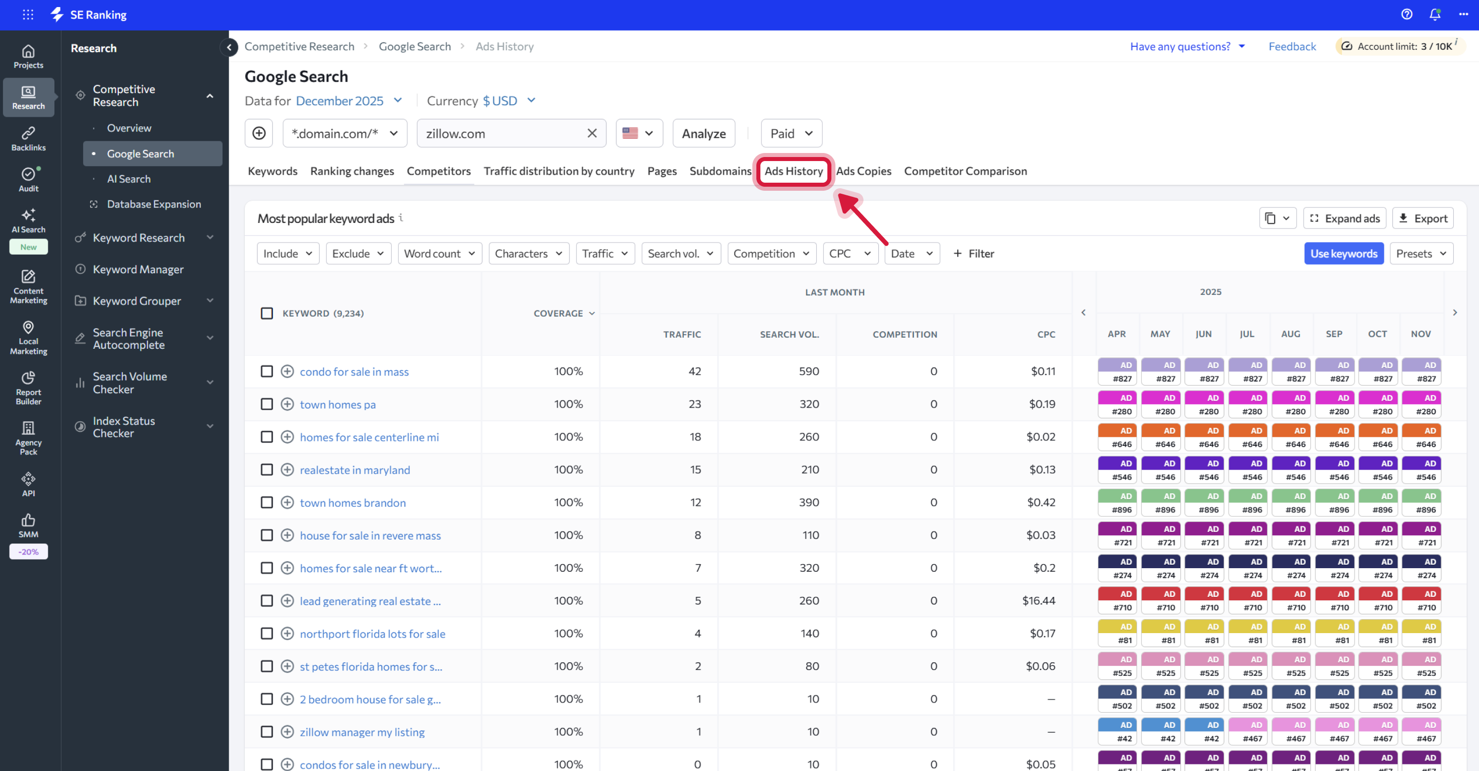
Task: Open the December 2025 date dropdown
Action: pyautogui.click(x=348, y=101)
